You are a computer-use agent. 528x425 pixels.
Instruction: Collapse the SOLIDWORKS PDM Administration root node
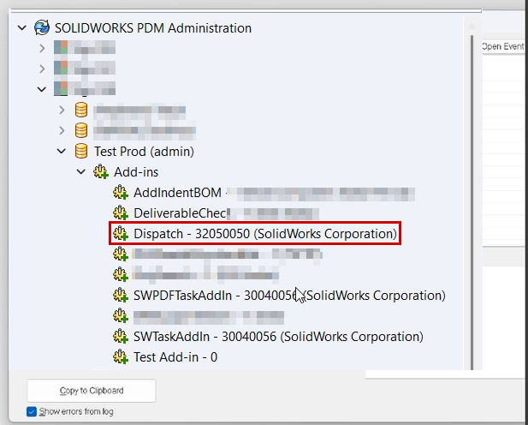click(x=22, y=27)
